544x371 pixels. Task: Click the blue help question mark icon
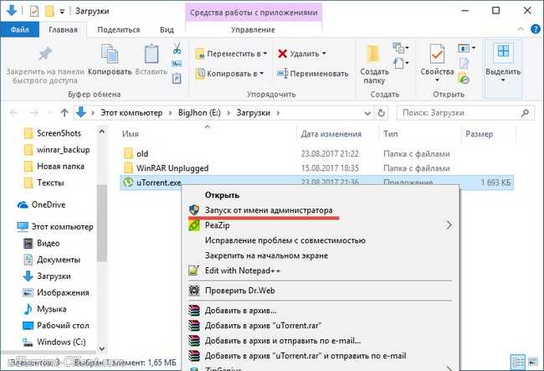pyautogui.click(x=536, y=29)
